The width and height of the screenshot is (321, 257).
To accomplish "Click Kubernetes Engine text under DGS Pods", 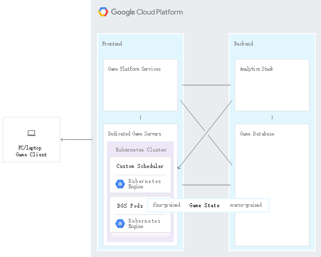I will [144, 224].
